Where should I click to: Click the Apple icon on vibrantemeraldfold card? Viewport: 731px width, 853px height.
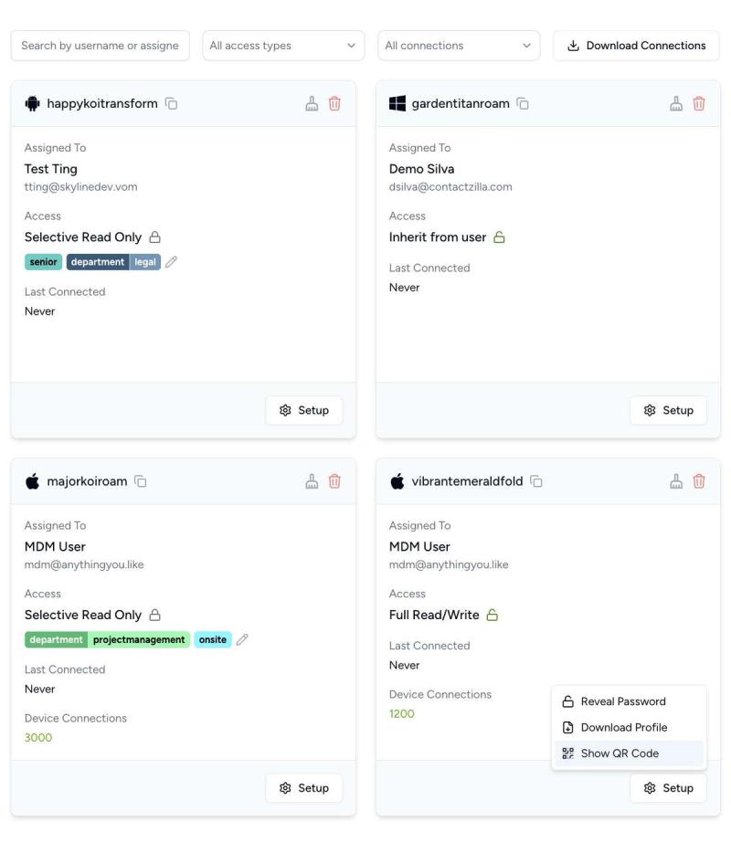pos(397,481)
